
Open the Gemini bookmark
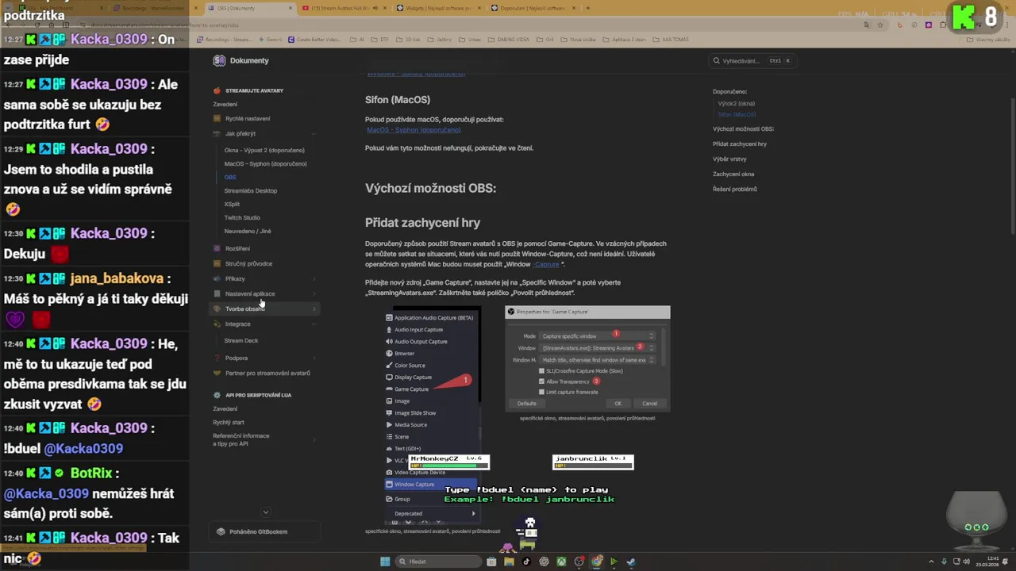tap(270, 39)
